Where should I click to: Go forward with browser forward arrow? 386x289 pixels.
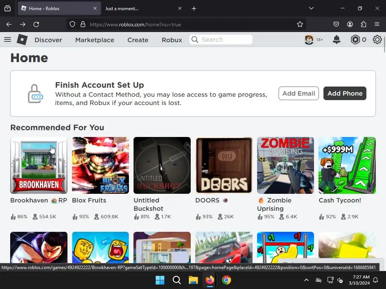(23, 24)
